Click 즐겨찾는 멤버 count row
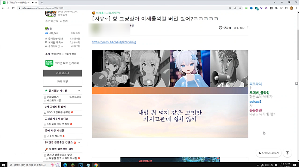The height and width of the screenshot is (167, 299). point(62,39)
